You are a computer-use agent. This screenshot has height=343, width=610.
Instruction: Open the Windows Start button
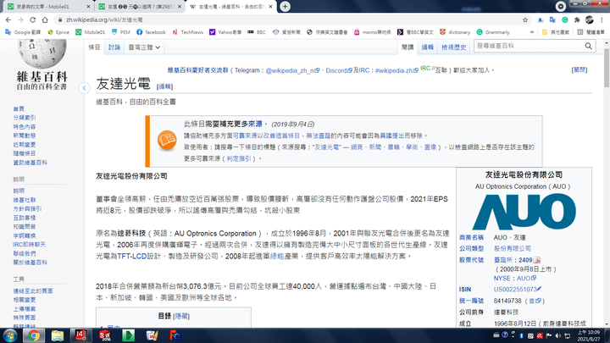click(x=9, y=335)
